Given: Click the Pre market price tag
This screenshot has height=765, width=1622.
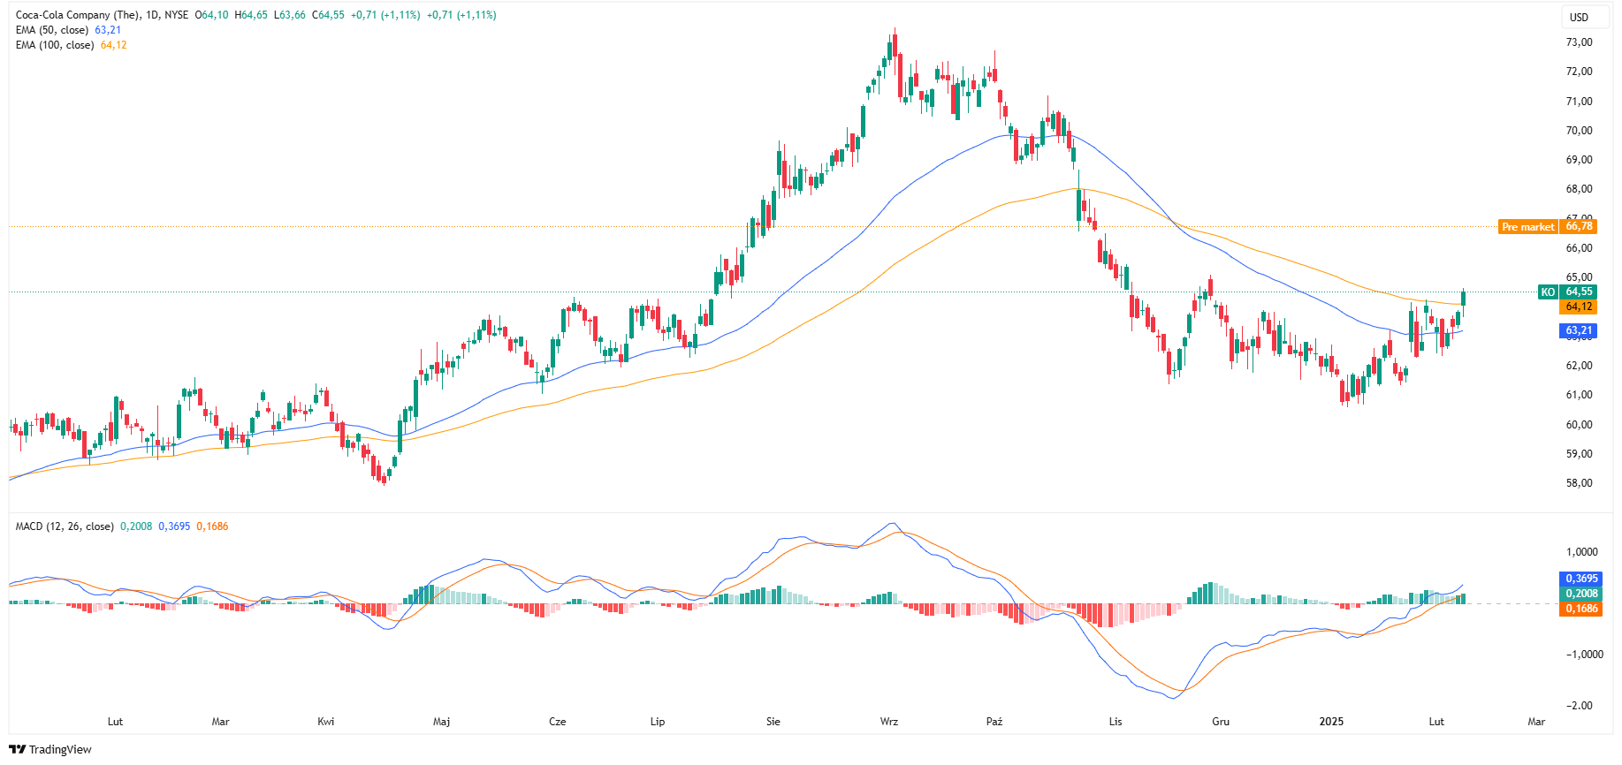Looking at the screenshot, I should tap(1548, 227).
